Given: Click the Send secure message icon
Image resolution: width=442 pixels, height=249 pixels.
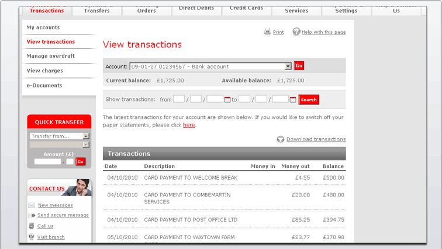Looking at the screenshot, I should click(x=32, y=215).
